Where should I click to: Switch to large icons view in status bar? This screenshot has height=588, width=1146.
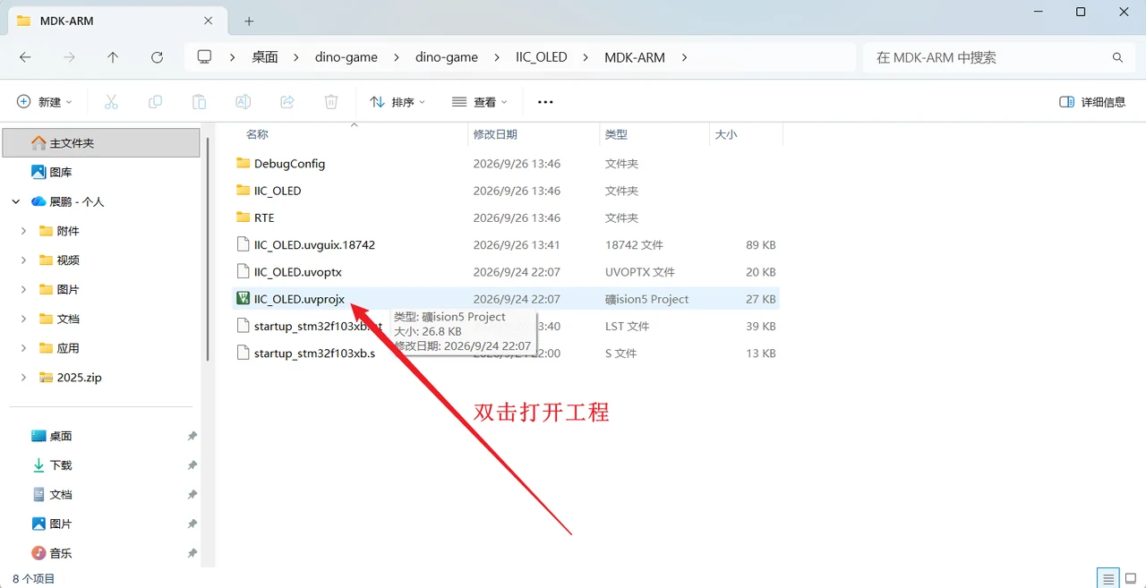click(1131, 579)
